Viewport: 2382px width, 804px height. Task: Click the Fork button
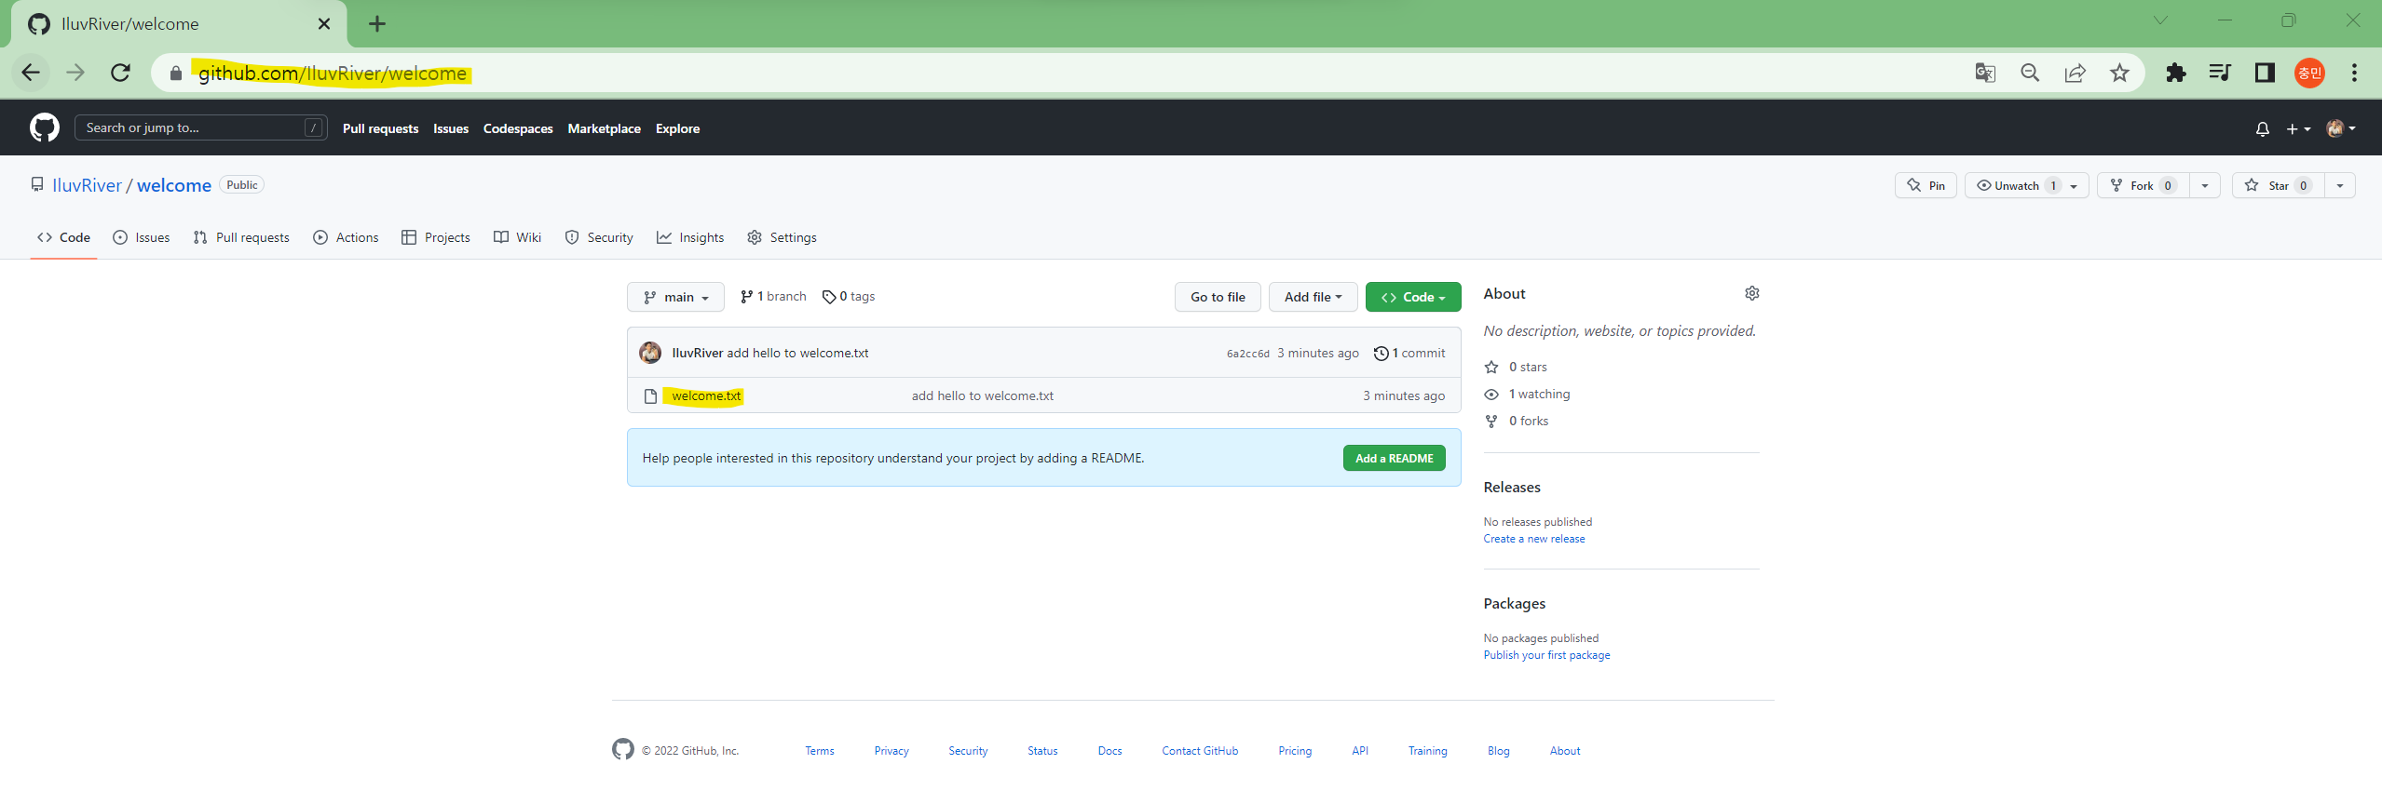tap(2143, 186)
